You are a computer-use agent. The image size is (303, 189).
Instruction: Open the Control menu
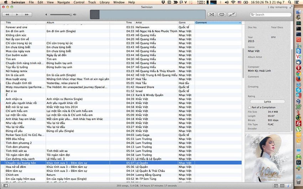[79, 2]
